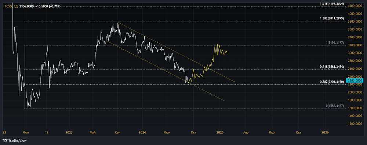This screenshot has height=145, width=367.
Task: Click price axis value 3000.0000
Action: point(355,53)
